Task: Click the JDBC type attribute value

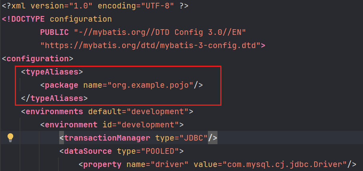Action: 195,138
